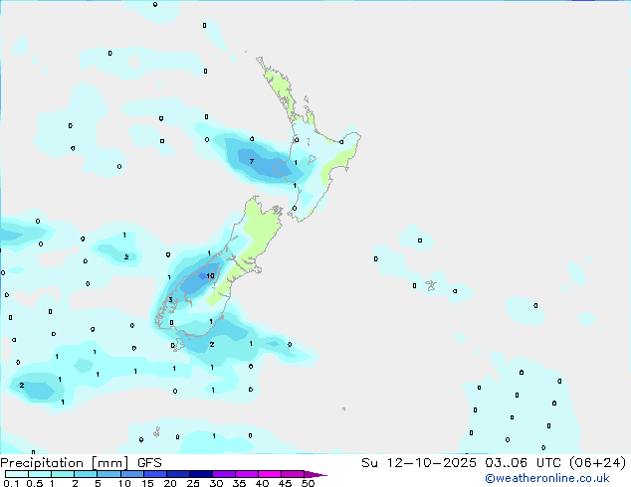The image size is (631, 487).
Task: Select legend swatch between 0.1 and 0.5
Action: [x=17, y=474]
